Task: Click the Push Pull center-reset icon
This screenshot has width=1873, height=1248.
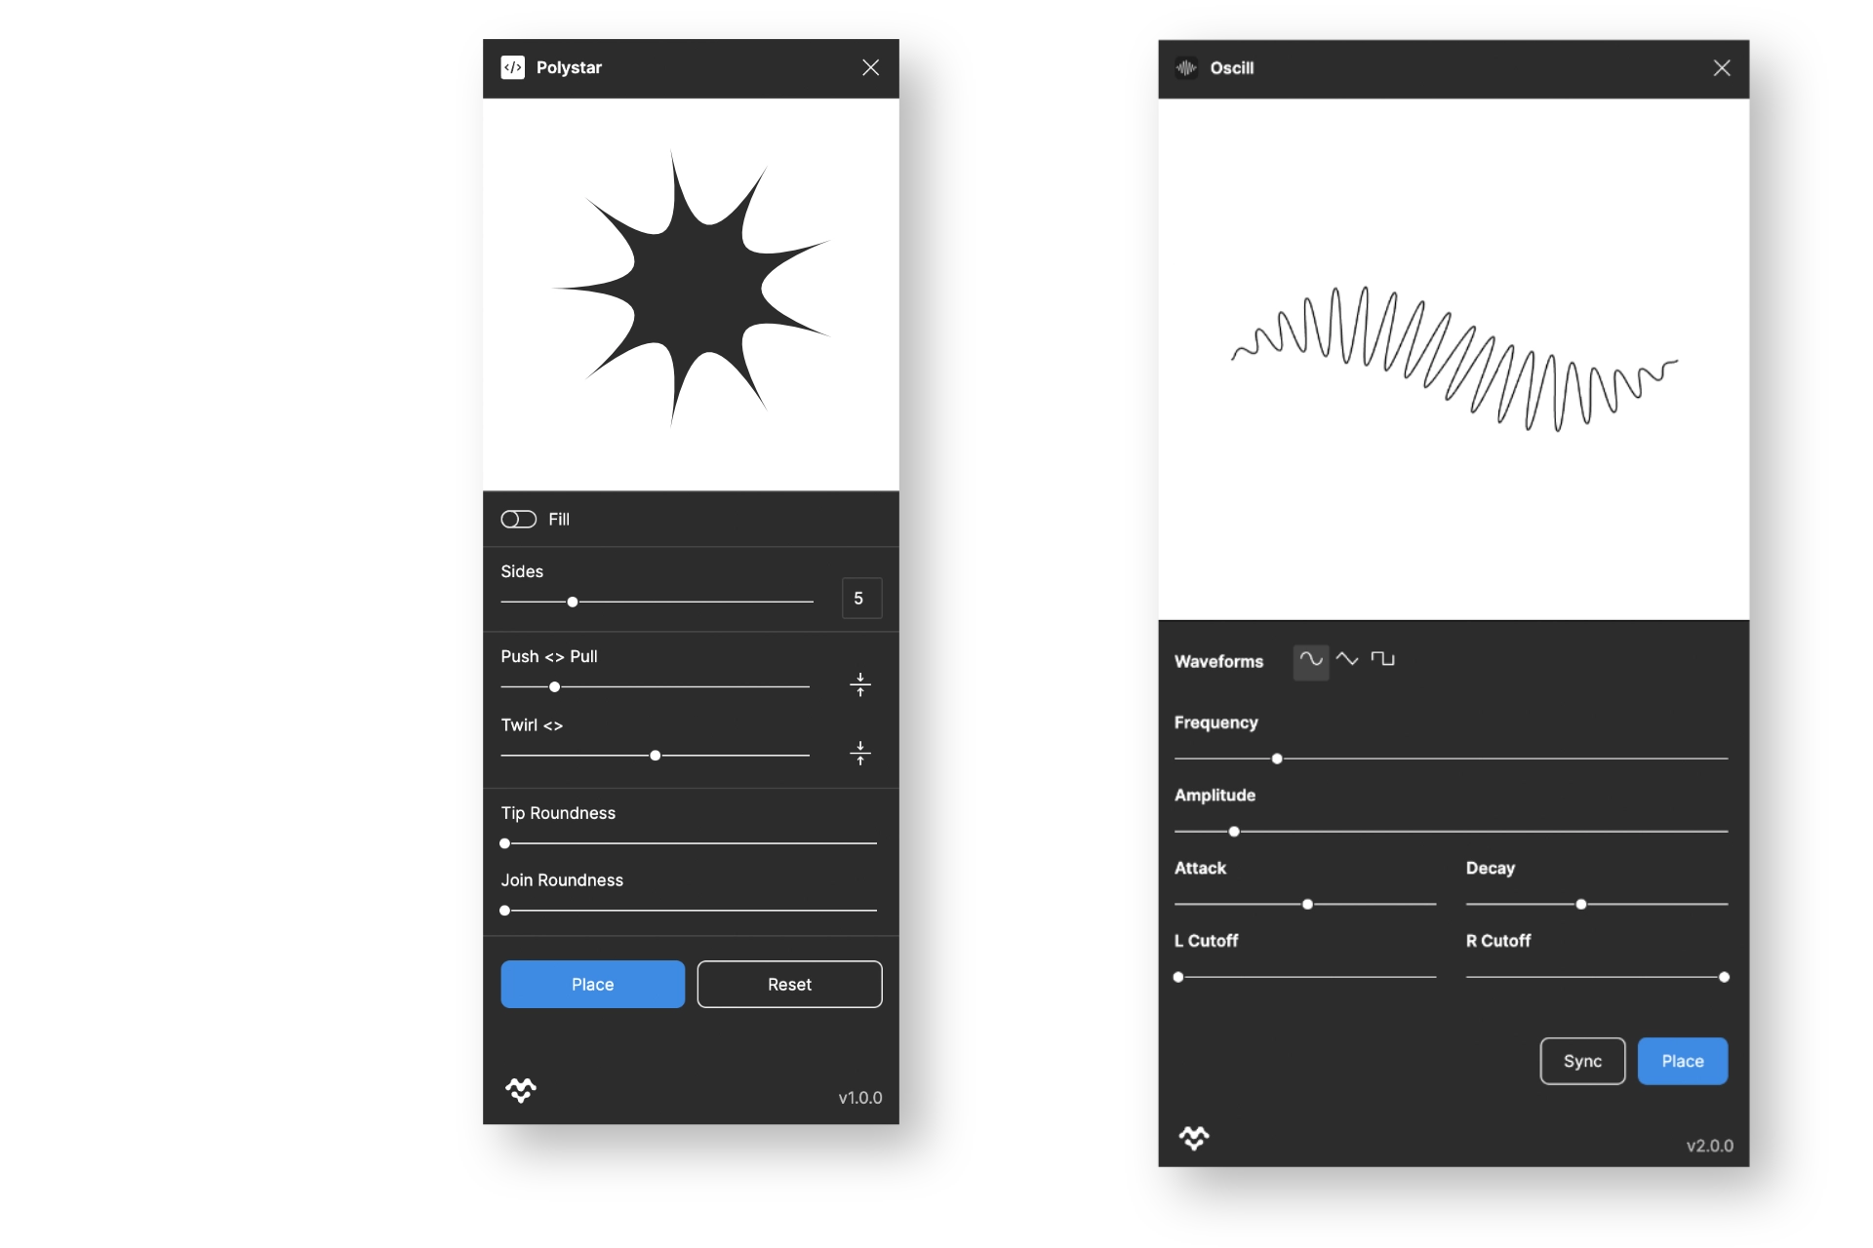Action: coord(859,684)
